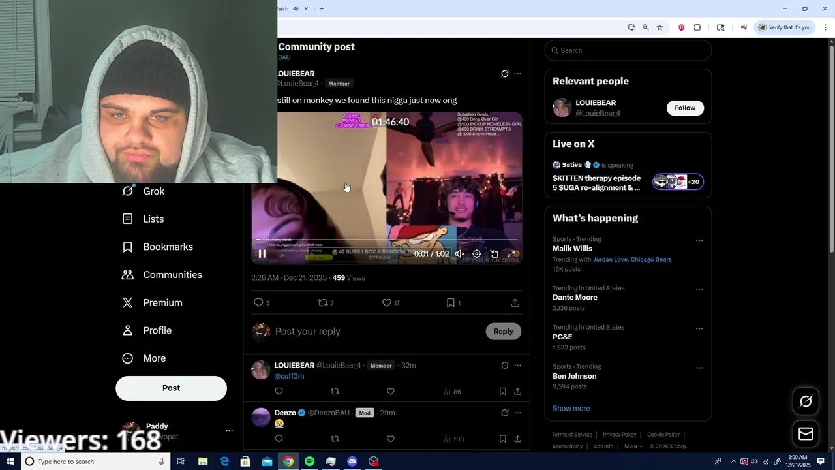835x470 pixels.
Task: Repost Denzo's comment
Action: pyautogui.click(x=335, y=439)
